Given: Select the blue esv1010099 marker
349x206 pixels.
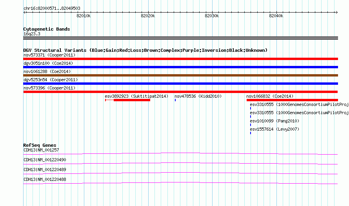Looking at the screenshot, I should [251, 125].
